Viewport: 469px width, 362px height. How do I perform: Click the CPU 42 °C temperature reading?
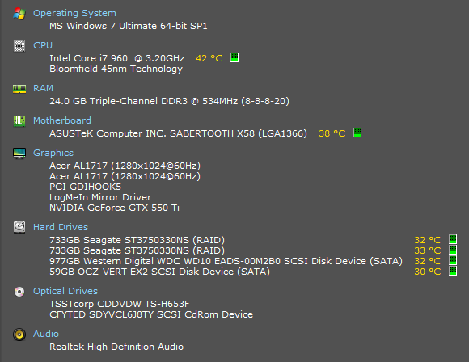(x=209, y=58)
